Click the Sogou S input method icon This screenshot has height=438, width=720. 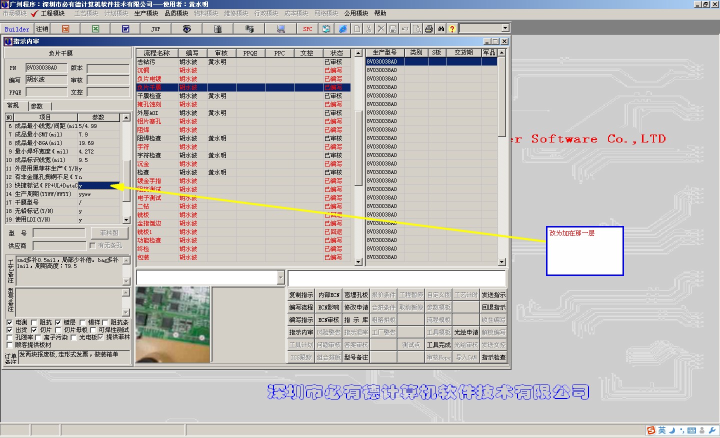coord(651,430)
